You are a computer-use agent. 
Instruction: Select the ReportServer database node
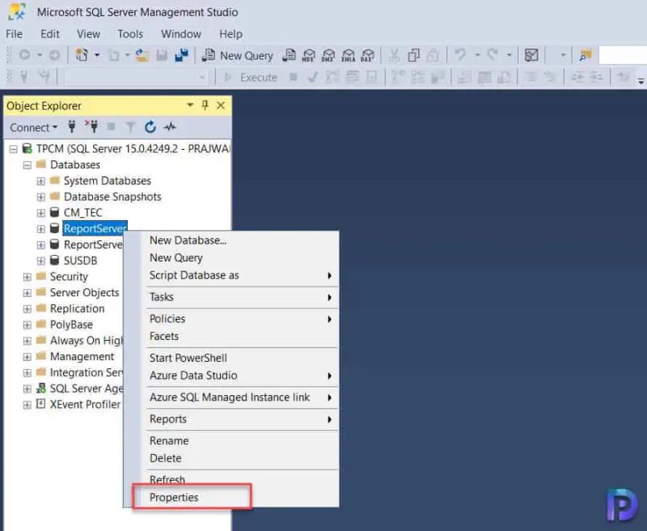coord(95,228)
